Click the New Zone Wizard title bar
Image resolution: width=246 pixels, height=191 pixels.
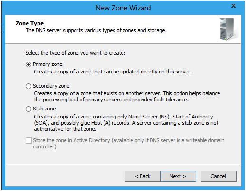click(x=123, y=8)
